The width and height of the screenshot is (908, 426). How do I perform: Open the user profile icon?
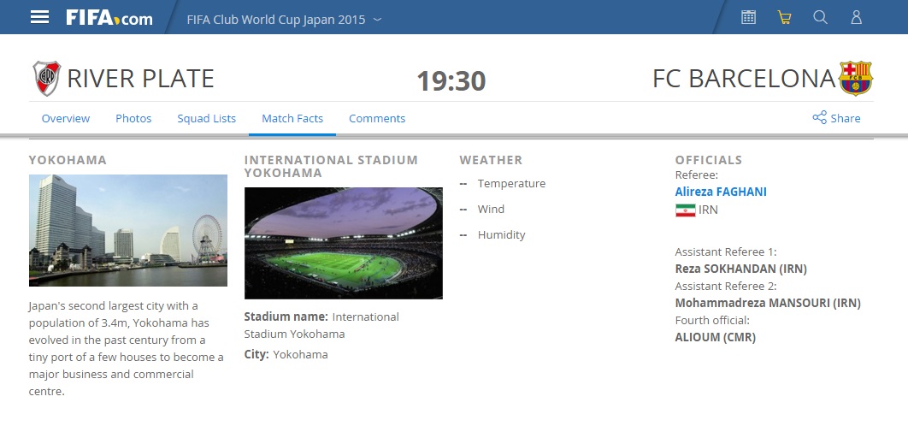coord(856,17)
